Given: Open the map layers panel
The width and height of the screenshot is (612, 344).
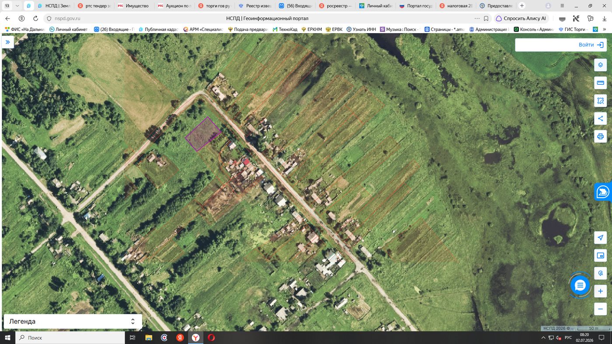Looking at the screenshot, I should 600,65.
